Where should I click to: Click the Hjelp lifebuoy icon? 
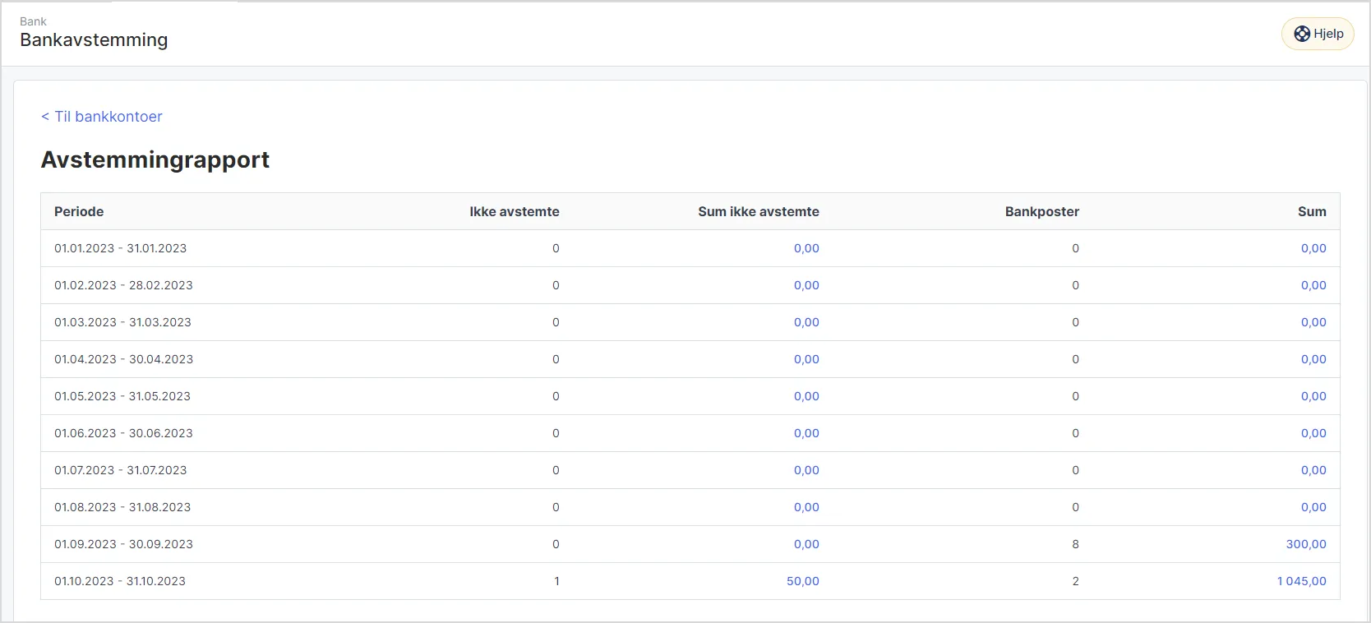(1302, 34)
